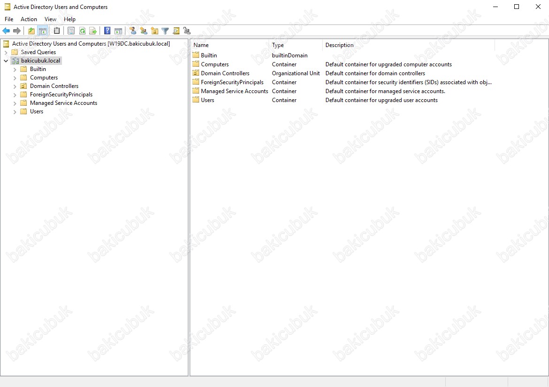Select ForeignSecurityPrincipals name in right list
The image size is (549, 387).
(x=232, y=82)
